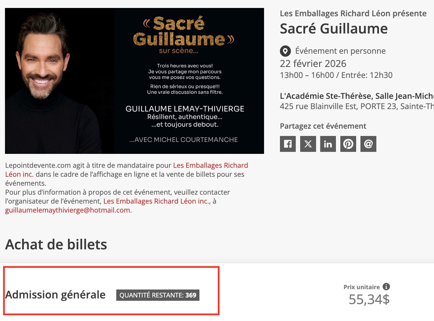Click the 55,34$ unit price
434x321 pixels.
[x=369, y=299]
